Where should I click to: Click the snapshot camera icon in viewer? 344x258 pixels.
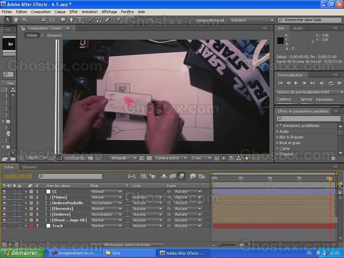[90, 158]
